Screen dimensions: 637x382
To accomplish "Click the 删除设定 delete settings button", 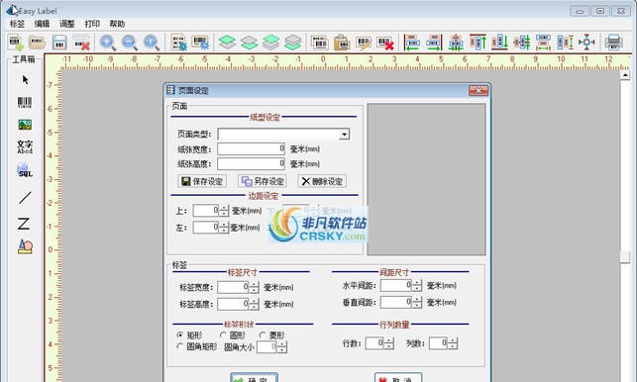I will [x=322, y=181].
